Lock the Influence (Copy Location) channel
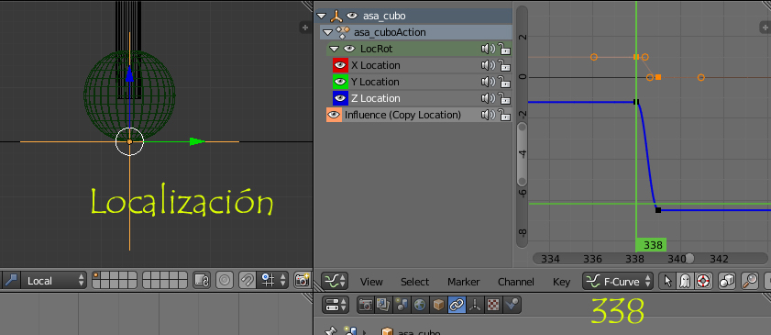Viewport: 771px width, 335px height. click(504, 115)
